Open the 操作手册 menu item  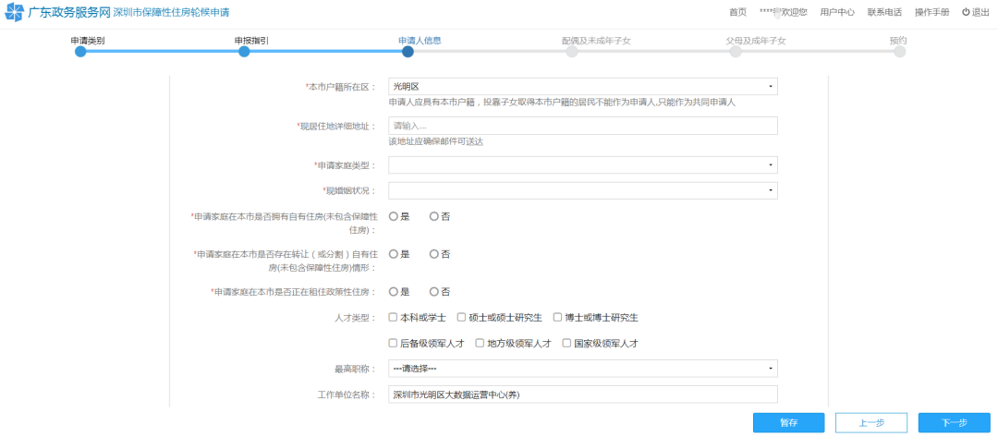tap(931, 12)
